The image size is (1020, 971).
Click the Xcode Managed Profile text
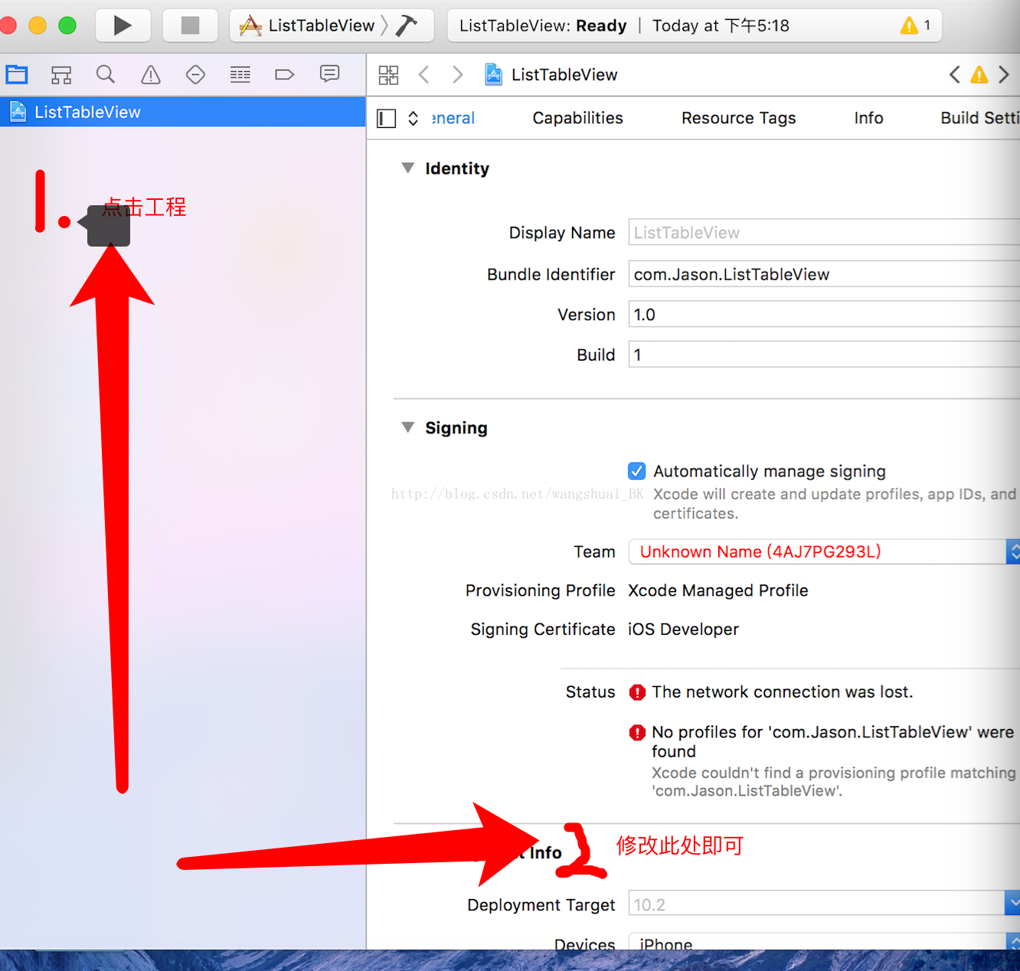[x=718, y=590]
